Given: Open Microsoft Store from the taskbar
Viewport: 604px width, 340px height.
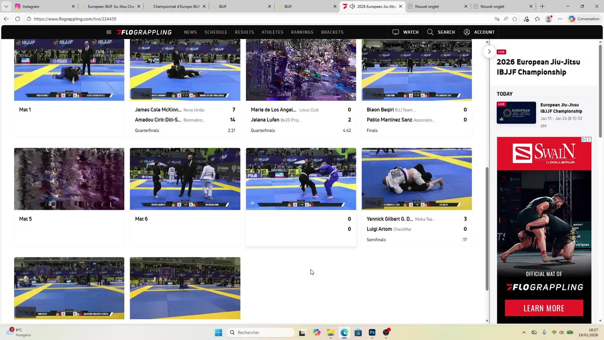Looking at the screenshot, I should pyautogui.click(x=358, y=332).
